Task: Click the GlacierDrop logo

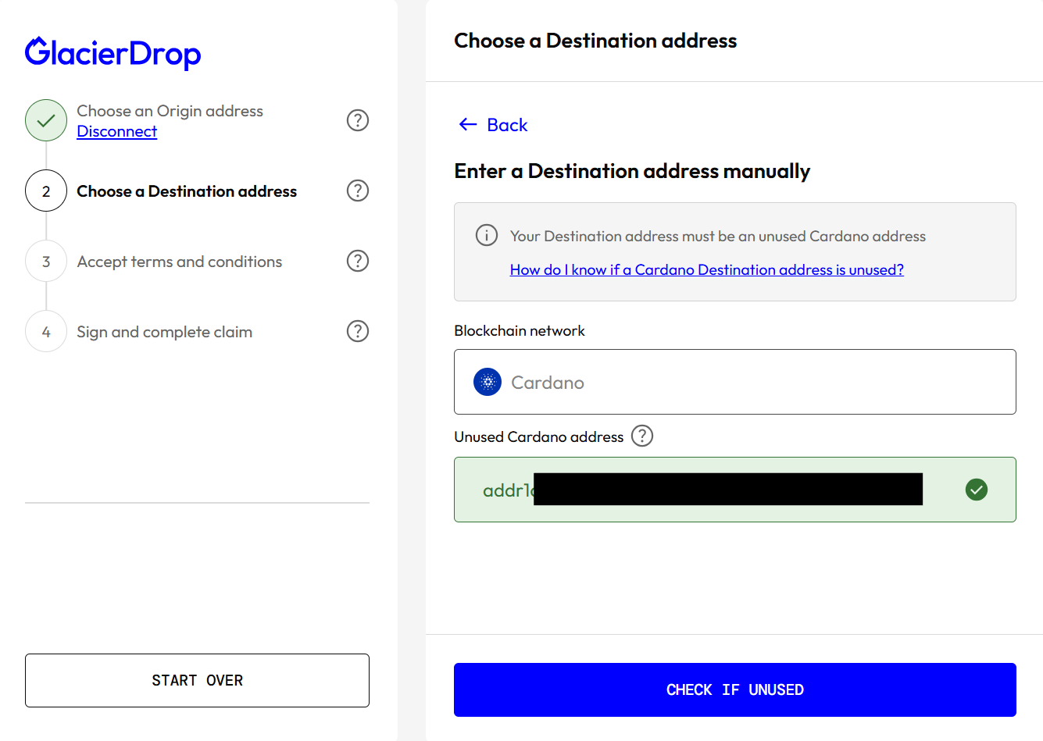Action: pos(113,53)
